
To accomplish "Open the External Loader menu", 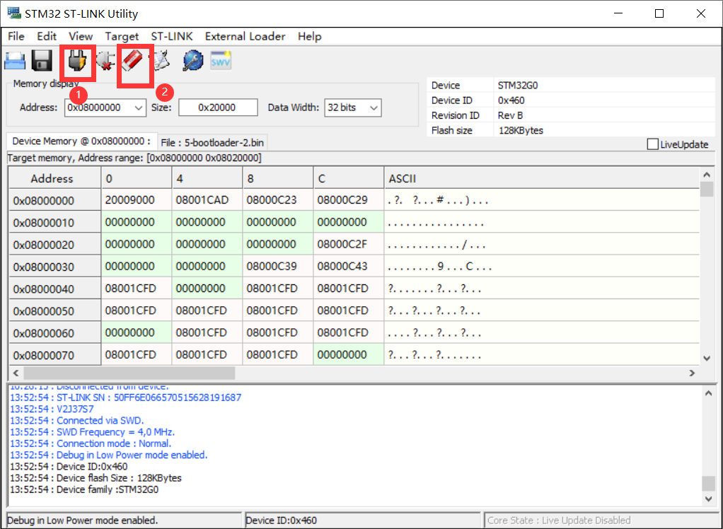I will [x=245, y=36].
